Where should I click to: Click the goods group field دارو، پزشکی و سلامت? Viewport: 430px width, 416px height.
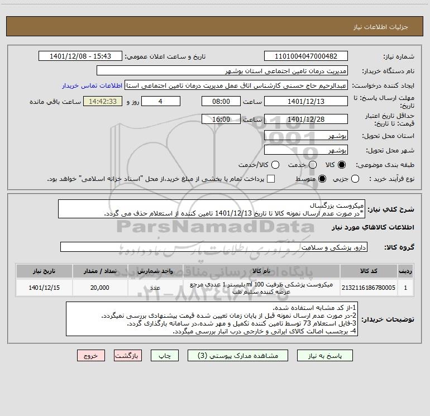pos(214,247)
